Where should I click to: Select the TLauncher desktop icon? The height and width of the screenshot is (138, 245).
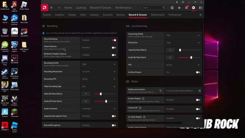(x=15, y=113)
